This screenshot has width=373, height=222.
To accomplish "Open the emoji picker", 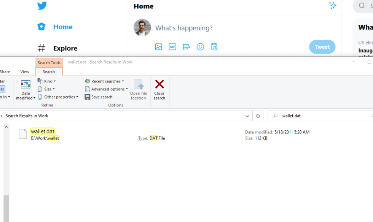I will pyautogui.click(x=200, y=47).
